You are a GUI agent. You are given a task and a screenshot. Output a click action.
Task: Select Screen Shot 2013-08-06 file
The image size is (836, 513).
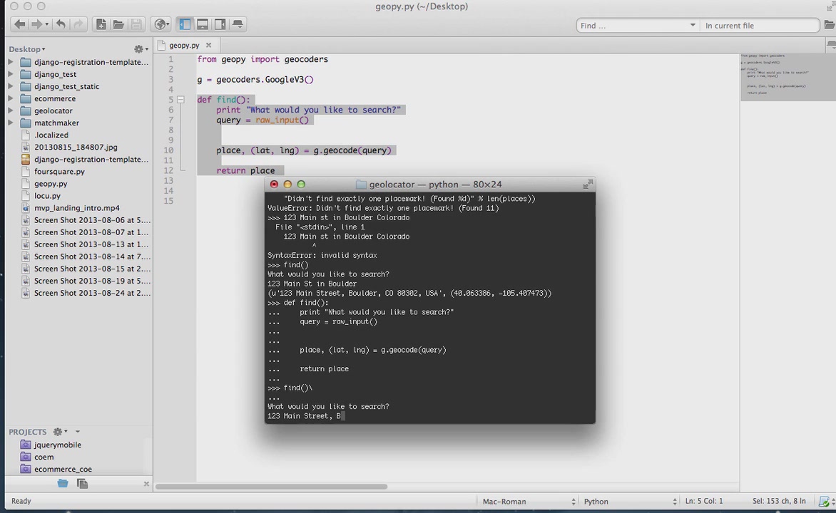pyautogui.click(x=92, y=220)
